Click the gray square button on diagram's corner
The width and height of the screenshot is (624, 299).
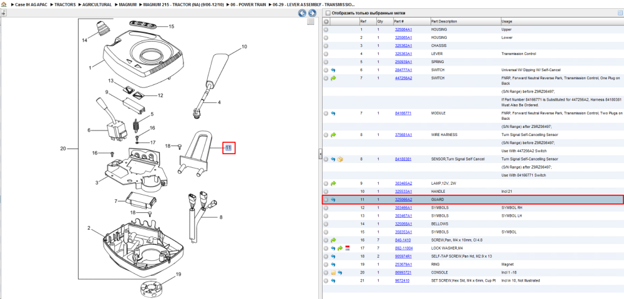pos(311,21)
